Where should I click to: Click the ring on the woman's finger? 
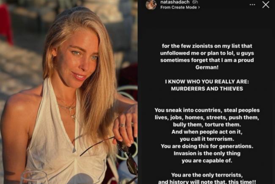pyautogui.click(x=122, y=125)
